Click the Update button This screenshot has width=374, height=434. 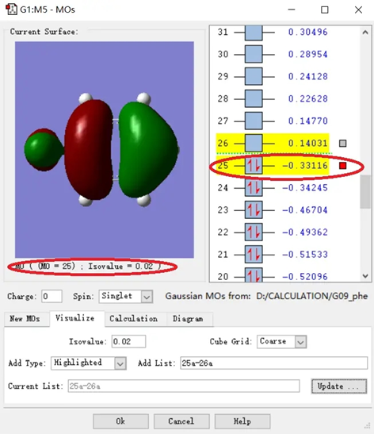click(339, 386)
